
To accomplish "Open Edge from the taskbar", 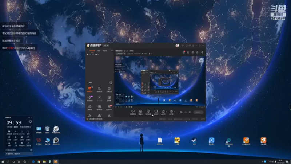I will (33, 162).
